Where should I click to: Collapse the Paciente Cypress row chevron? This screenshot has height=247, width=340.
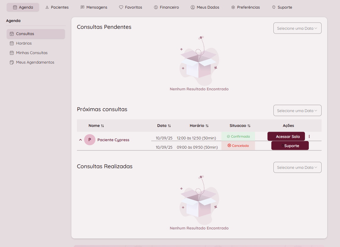pos(81,140)
